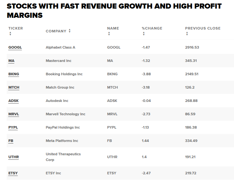The image size is (234, 181).
Task: Open the BKNG ticker link
Action: pos(14,74)
